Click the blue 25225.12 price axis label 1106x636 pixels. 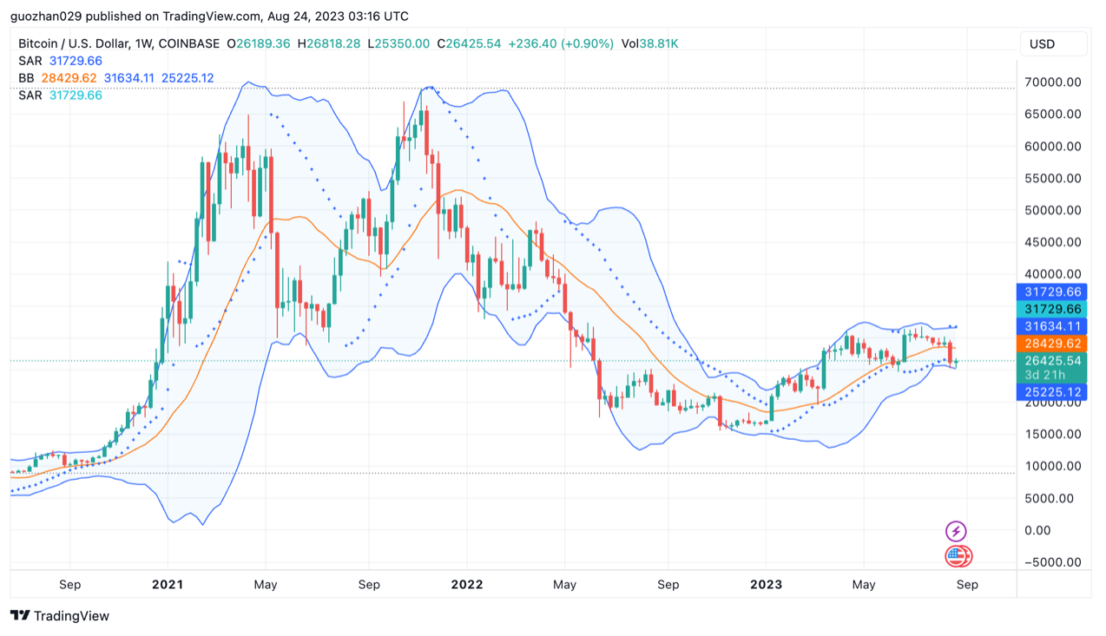1052,392
